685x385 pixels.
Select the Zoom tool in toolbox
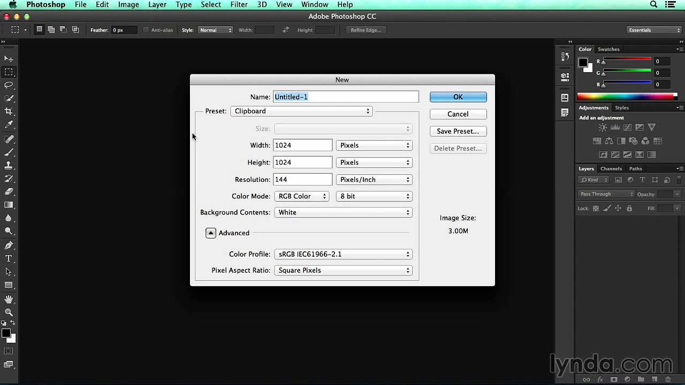9,312
